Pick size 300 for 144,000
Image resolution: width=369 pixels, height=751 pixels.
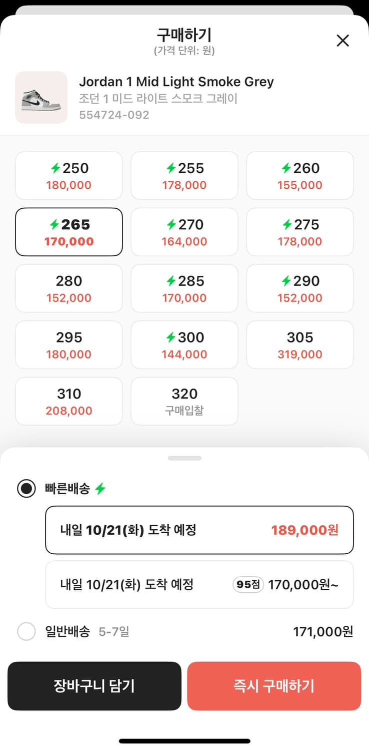click(184, 345)
